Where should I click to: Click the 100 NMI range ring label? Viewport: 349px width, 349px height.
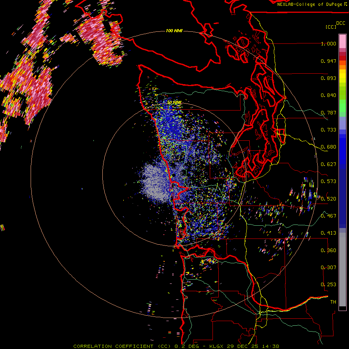(x=174, y=31)
